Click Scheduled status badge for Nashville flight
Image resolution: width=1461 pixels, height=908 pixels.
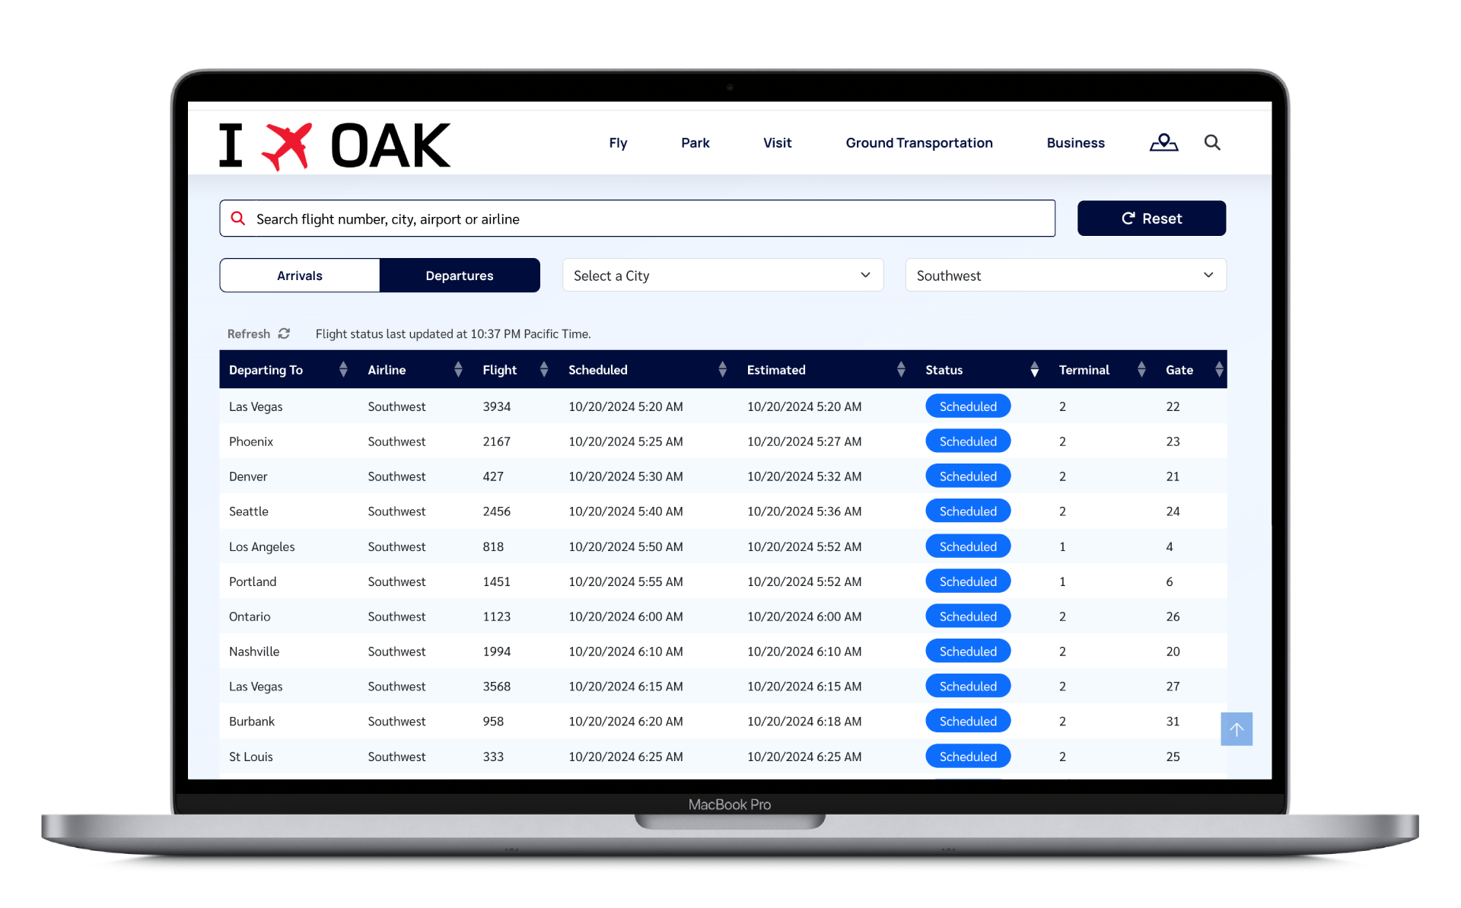[x=968, y=652]
